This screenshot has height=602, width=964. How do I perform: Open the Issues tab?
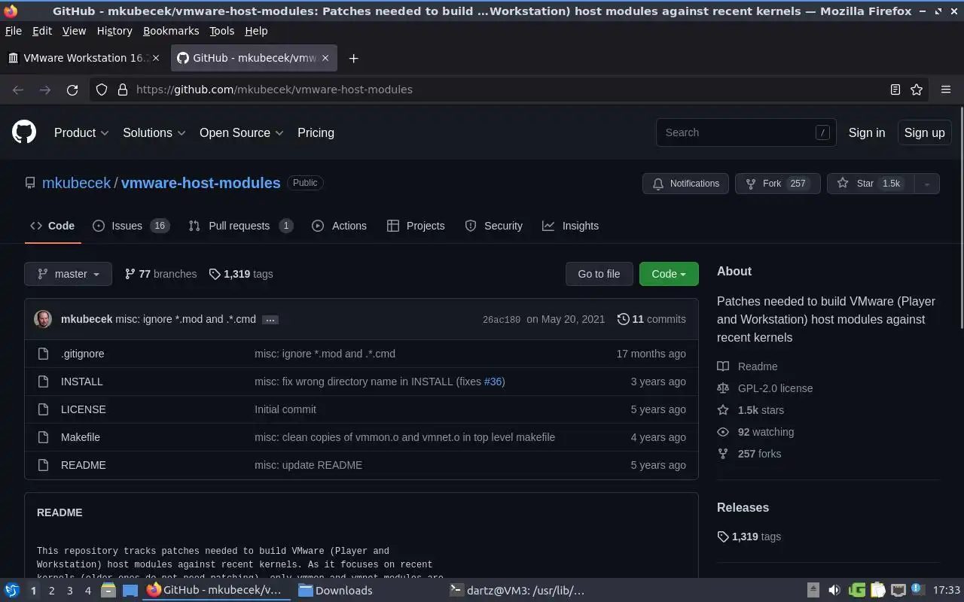(131, 226)
